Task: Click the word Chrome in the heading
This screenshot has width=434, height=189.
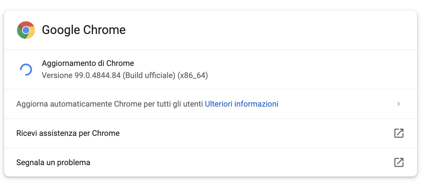Action: click(x=104, y=30)
